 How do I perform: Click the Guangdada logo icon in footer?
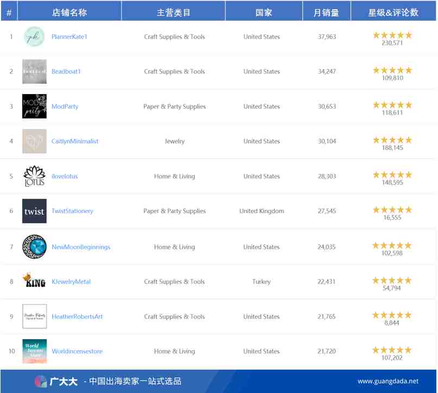(x=41, y=381)
